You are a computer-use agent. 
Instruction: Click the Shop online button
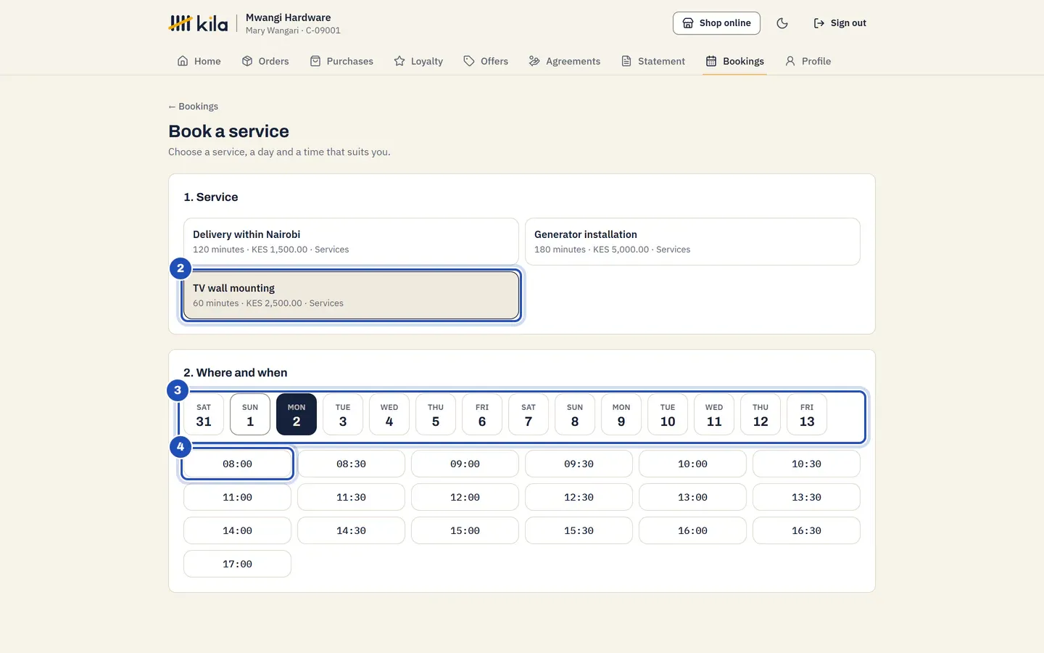point(716,23)
